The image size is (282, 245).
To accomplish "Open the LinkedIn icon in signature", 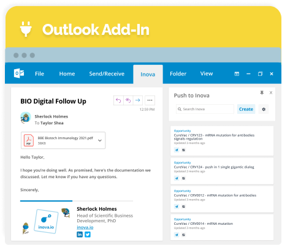I will click(80, 235).
